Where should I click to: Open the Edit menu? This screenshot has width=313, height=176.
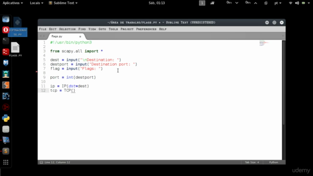pos(53,29)
